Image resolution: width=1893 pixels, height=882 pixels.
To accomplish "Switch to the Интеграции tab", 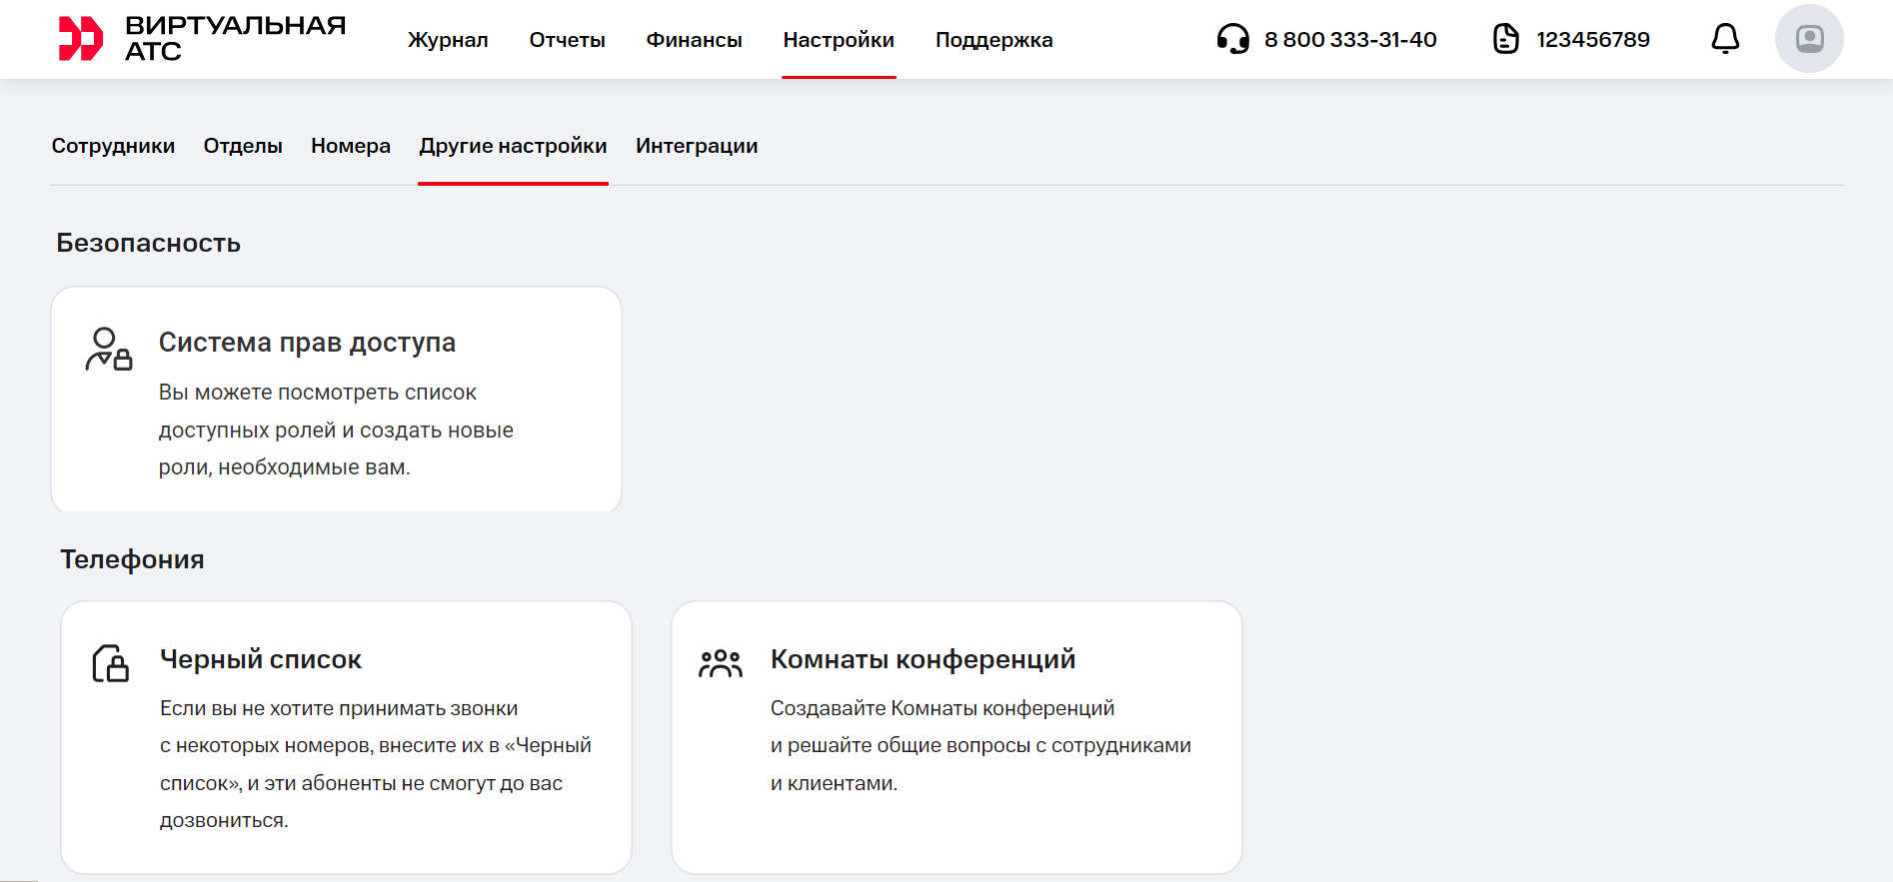I will coord(697,146).
